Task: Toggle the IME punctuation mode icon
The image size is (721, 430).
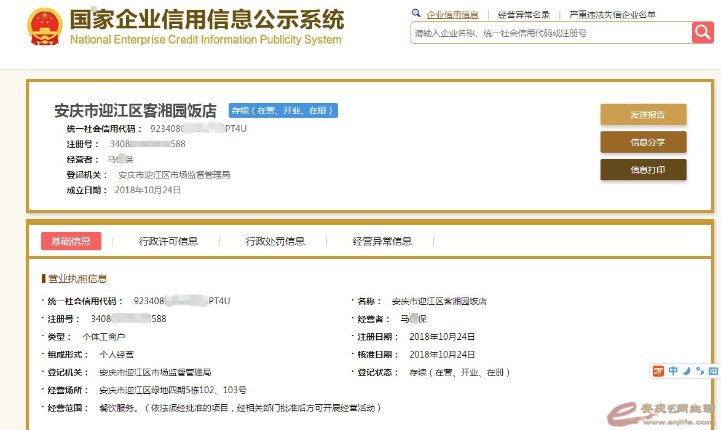Action: (699, 371)
